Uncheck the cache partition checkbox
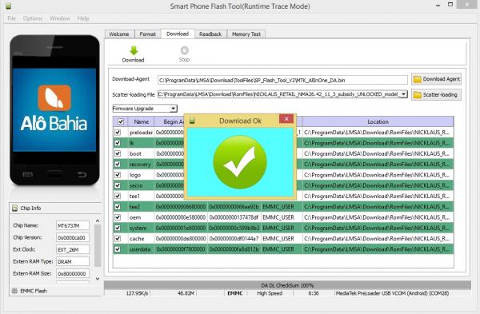The image size is (480, 314). point(118,238)
